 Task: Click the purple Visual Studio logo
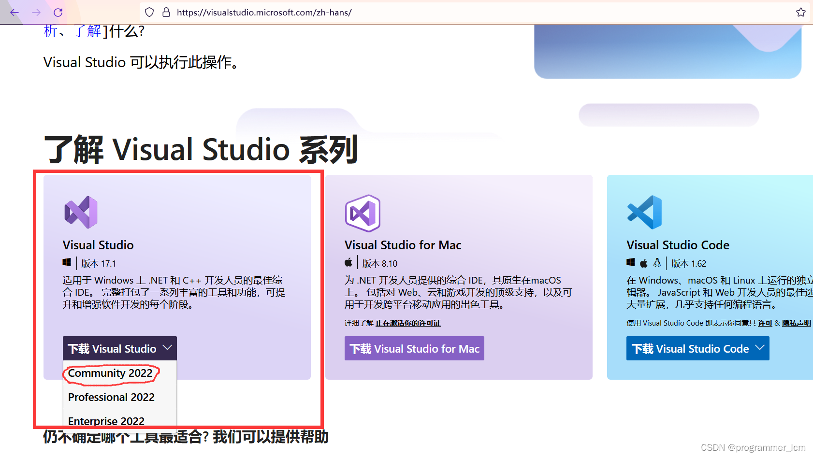(81, 212)
